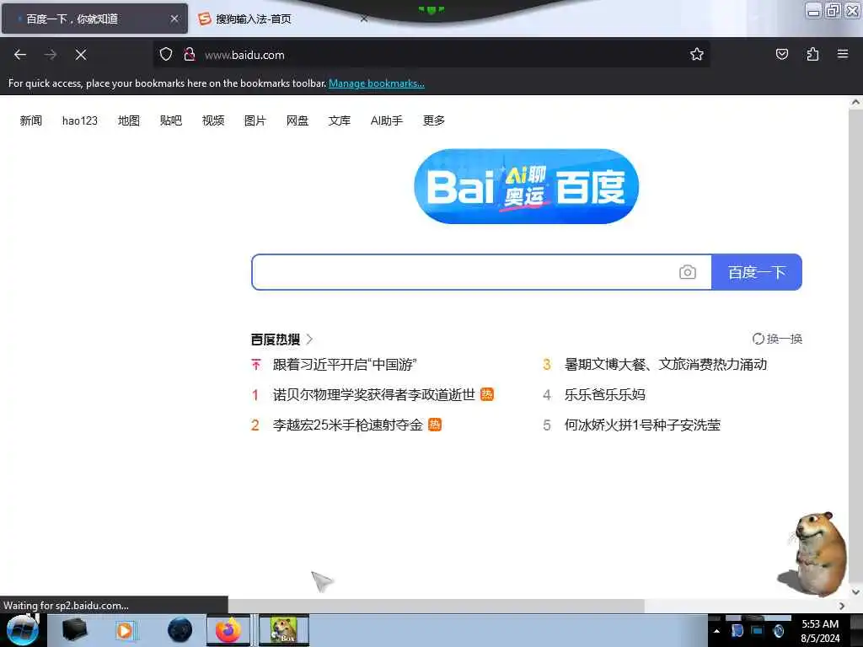Open the network tray icon
This screenshot has height=647, width=863.
click(758, 631)
